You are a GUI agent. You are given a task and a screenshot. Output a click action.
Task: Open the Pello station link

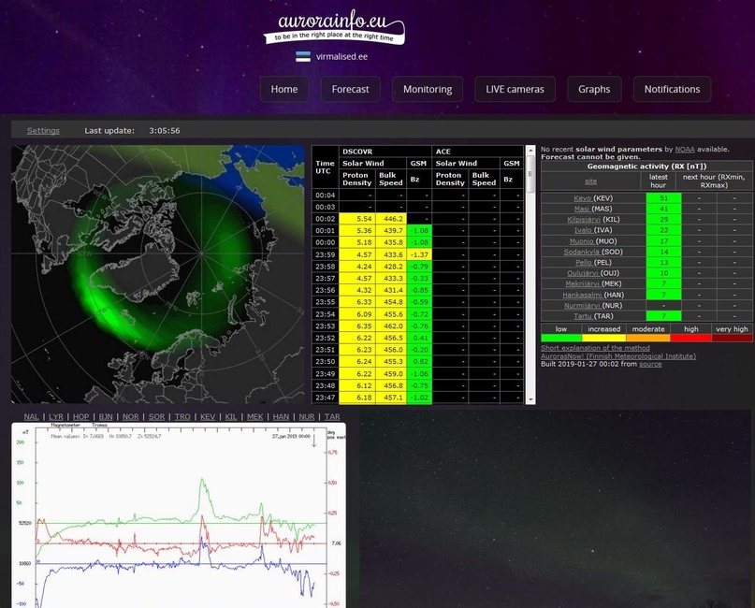[583, 262]
